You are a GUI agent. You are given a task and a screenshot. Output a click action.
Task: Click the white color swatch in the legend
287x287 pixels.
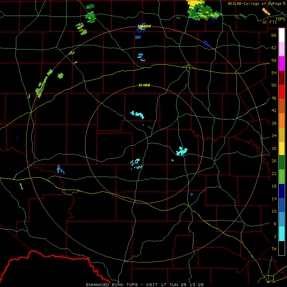tap(282, 35)
